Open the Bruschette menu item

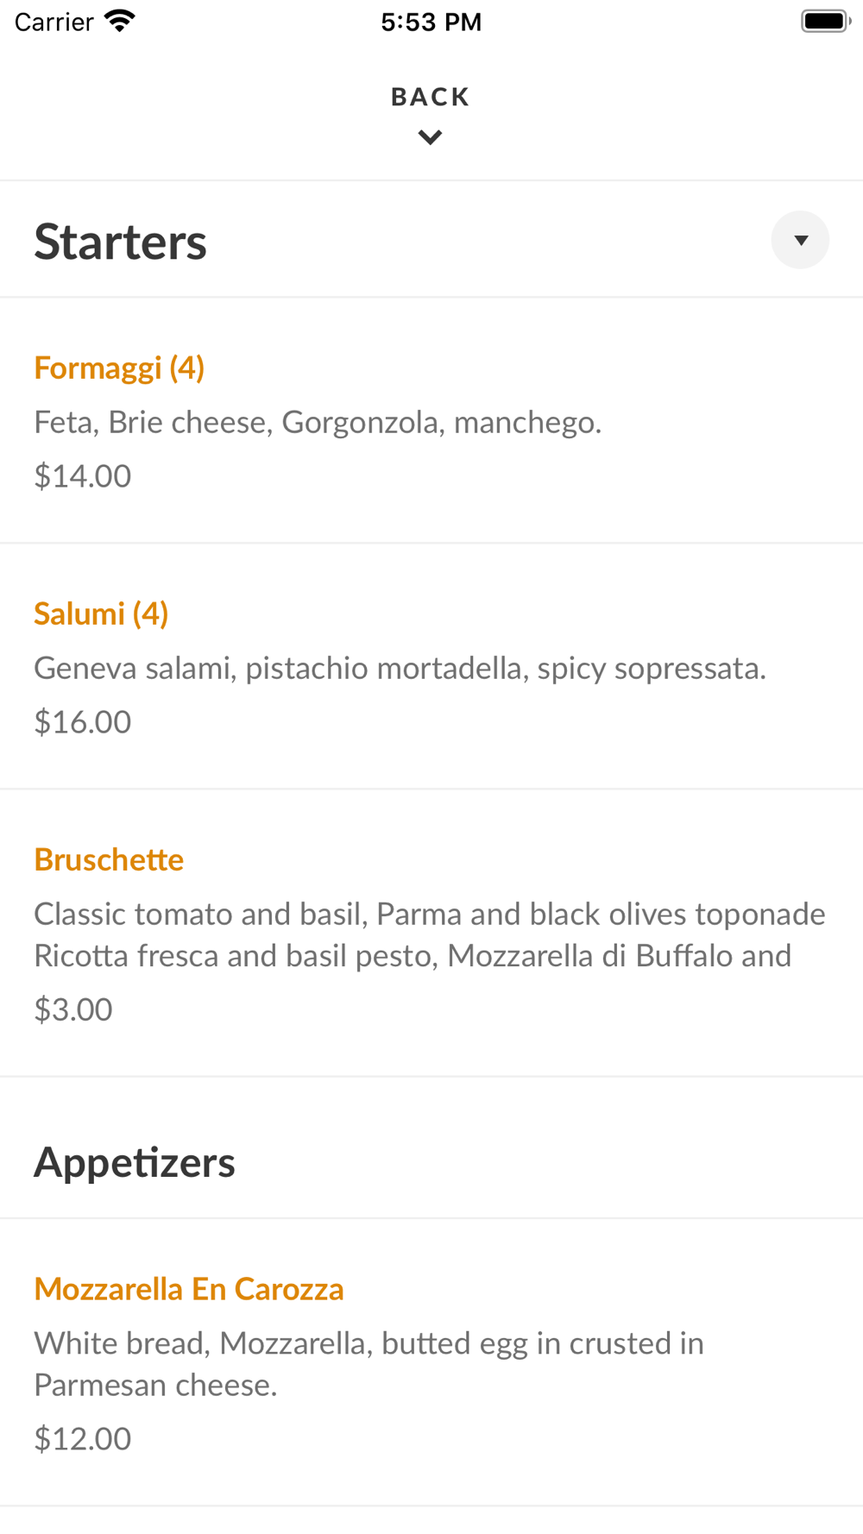click(109, 860)
